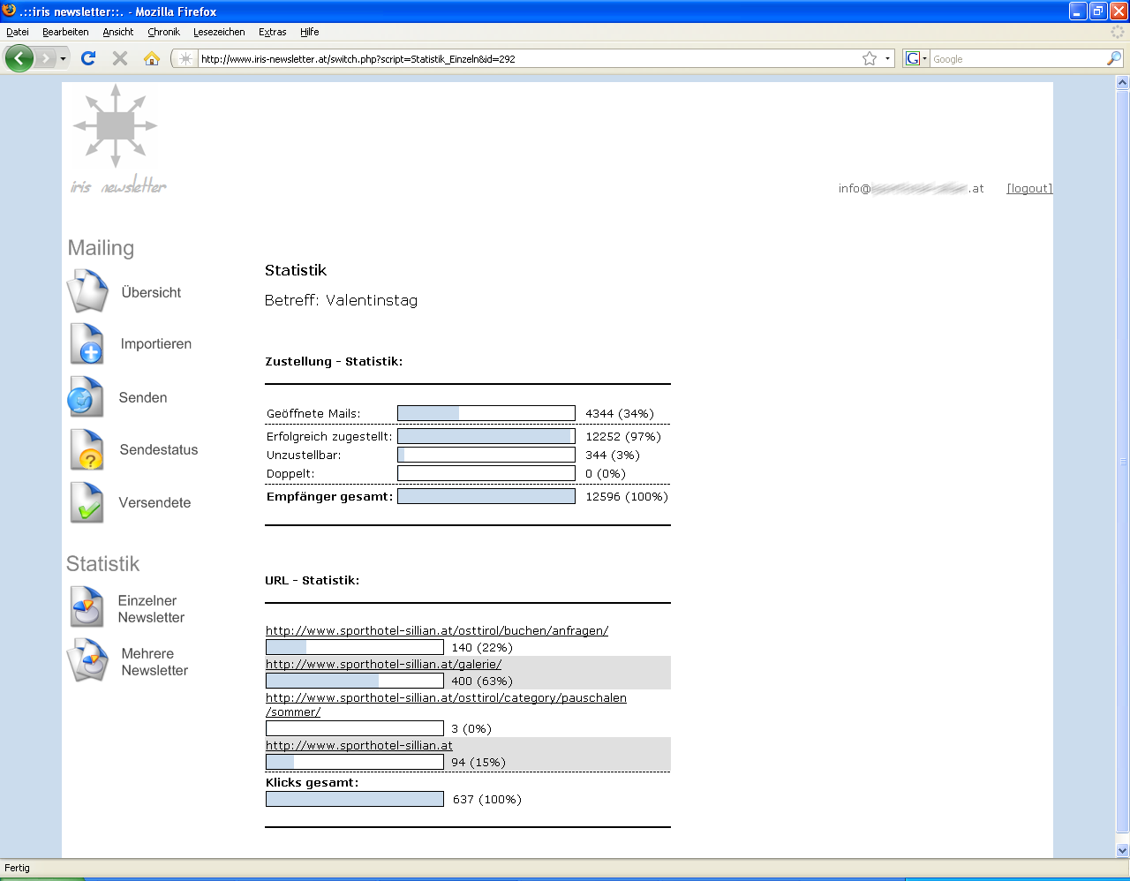
Task: Expand the address bar history dropdown
Action: click(x=887, y=58)
